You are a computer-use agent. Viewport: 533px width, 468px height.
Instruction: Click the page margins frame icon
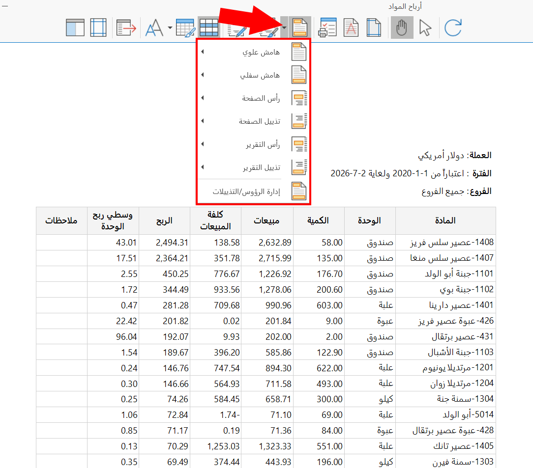[x=98, y=28]
